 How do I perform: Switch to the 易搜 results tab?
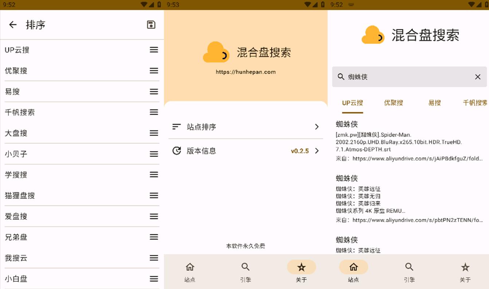[x=434, y=103]
